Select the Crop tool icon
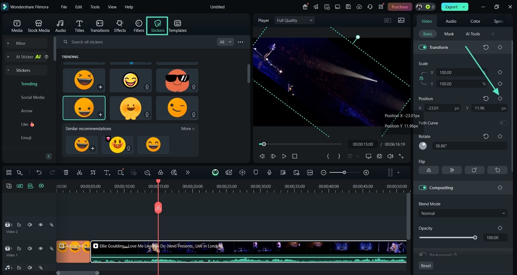 pyautogui.click(x=93, y=172)
